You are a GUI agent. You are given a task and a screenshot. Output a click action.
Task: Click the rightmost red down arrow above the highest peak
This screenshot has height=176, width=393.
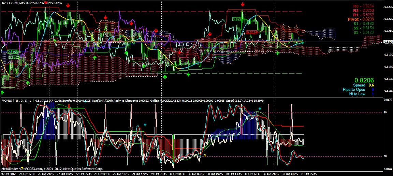[x=243, y=4]
